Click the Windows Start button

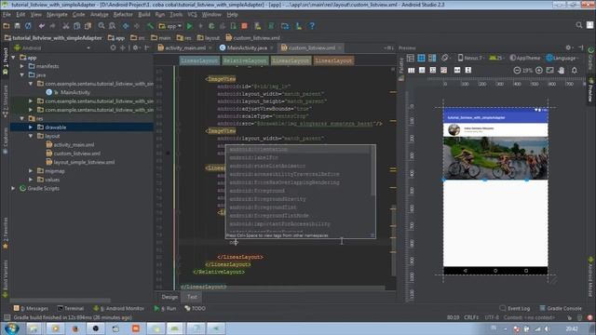11,328
